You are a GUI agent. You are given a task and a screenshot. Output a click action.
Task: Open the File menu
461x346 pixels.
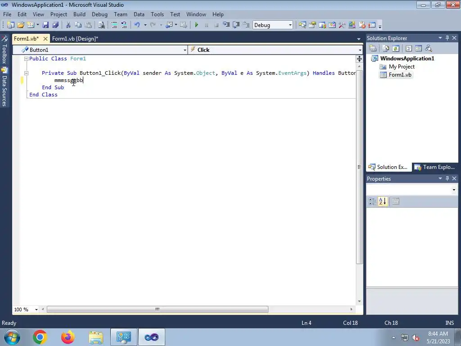[x=7, y=14]
